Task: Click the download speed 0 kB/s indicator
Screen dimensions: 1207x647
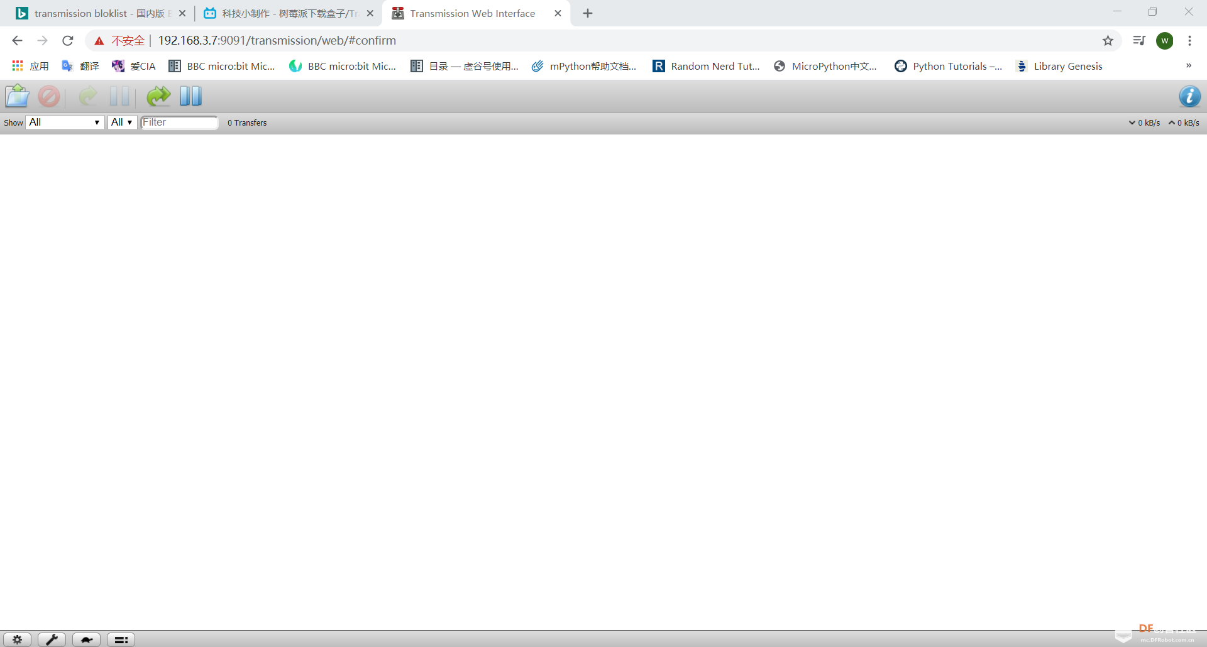Action: [1144, 123]
